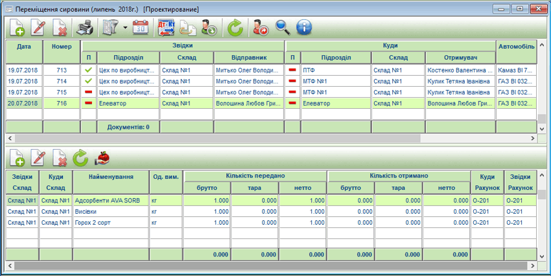Toggle the Куди status mark for document 714
The height and width of the screenshot is (276, 551).
coord(292,81)
